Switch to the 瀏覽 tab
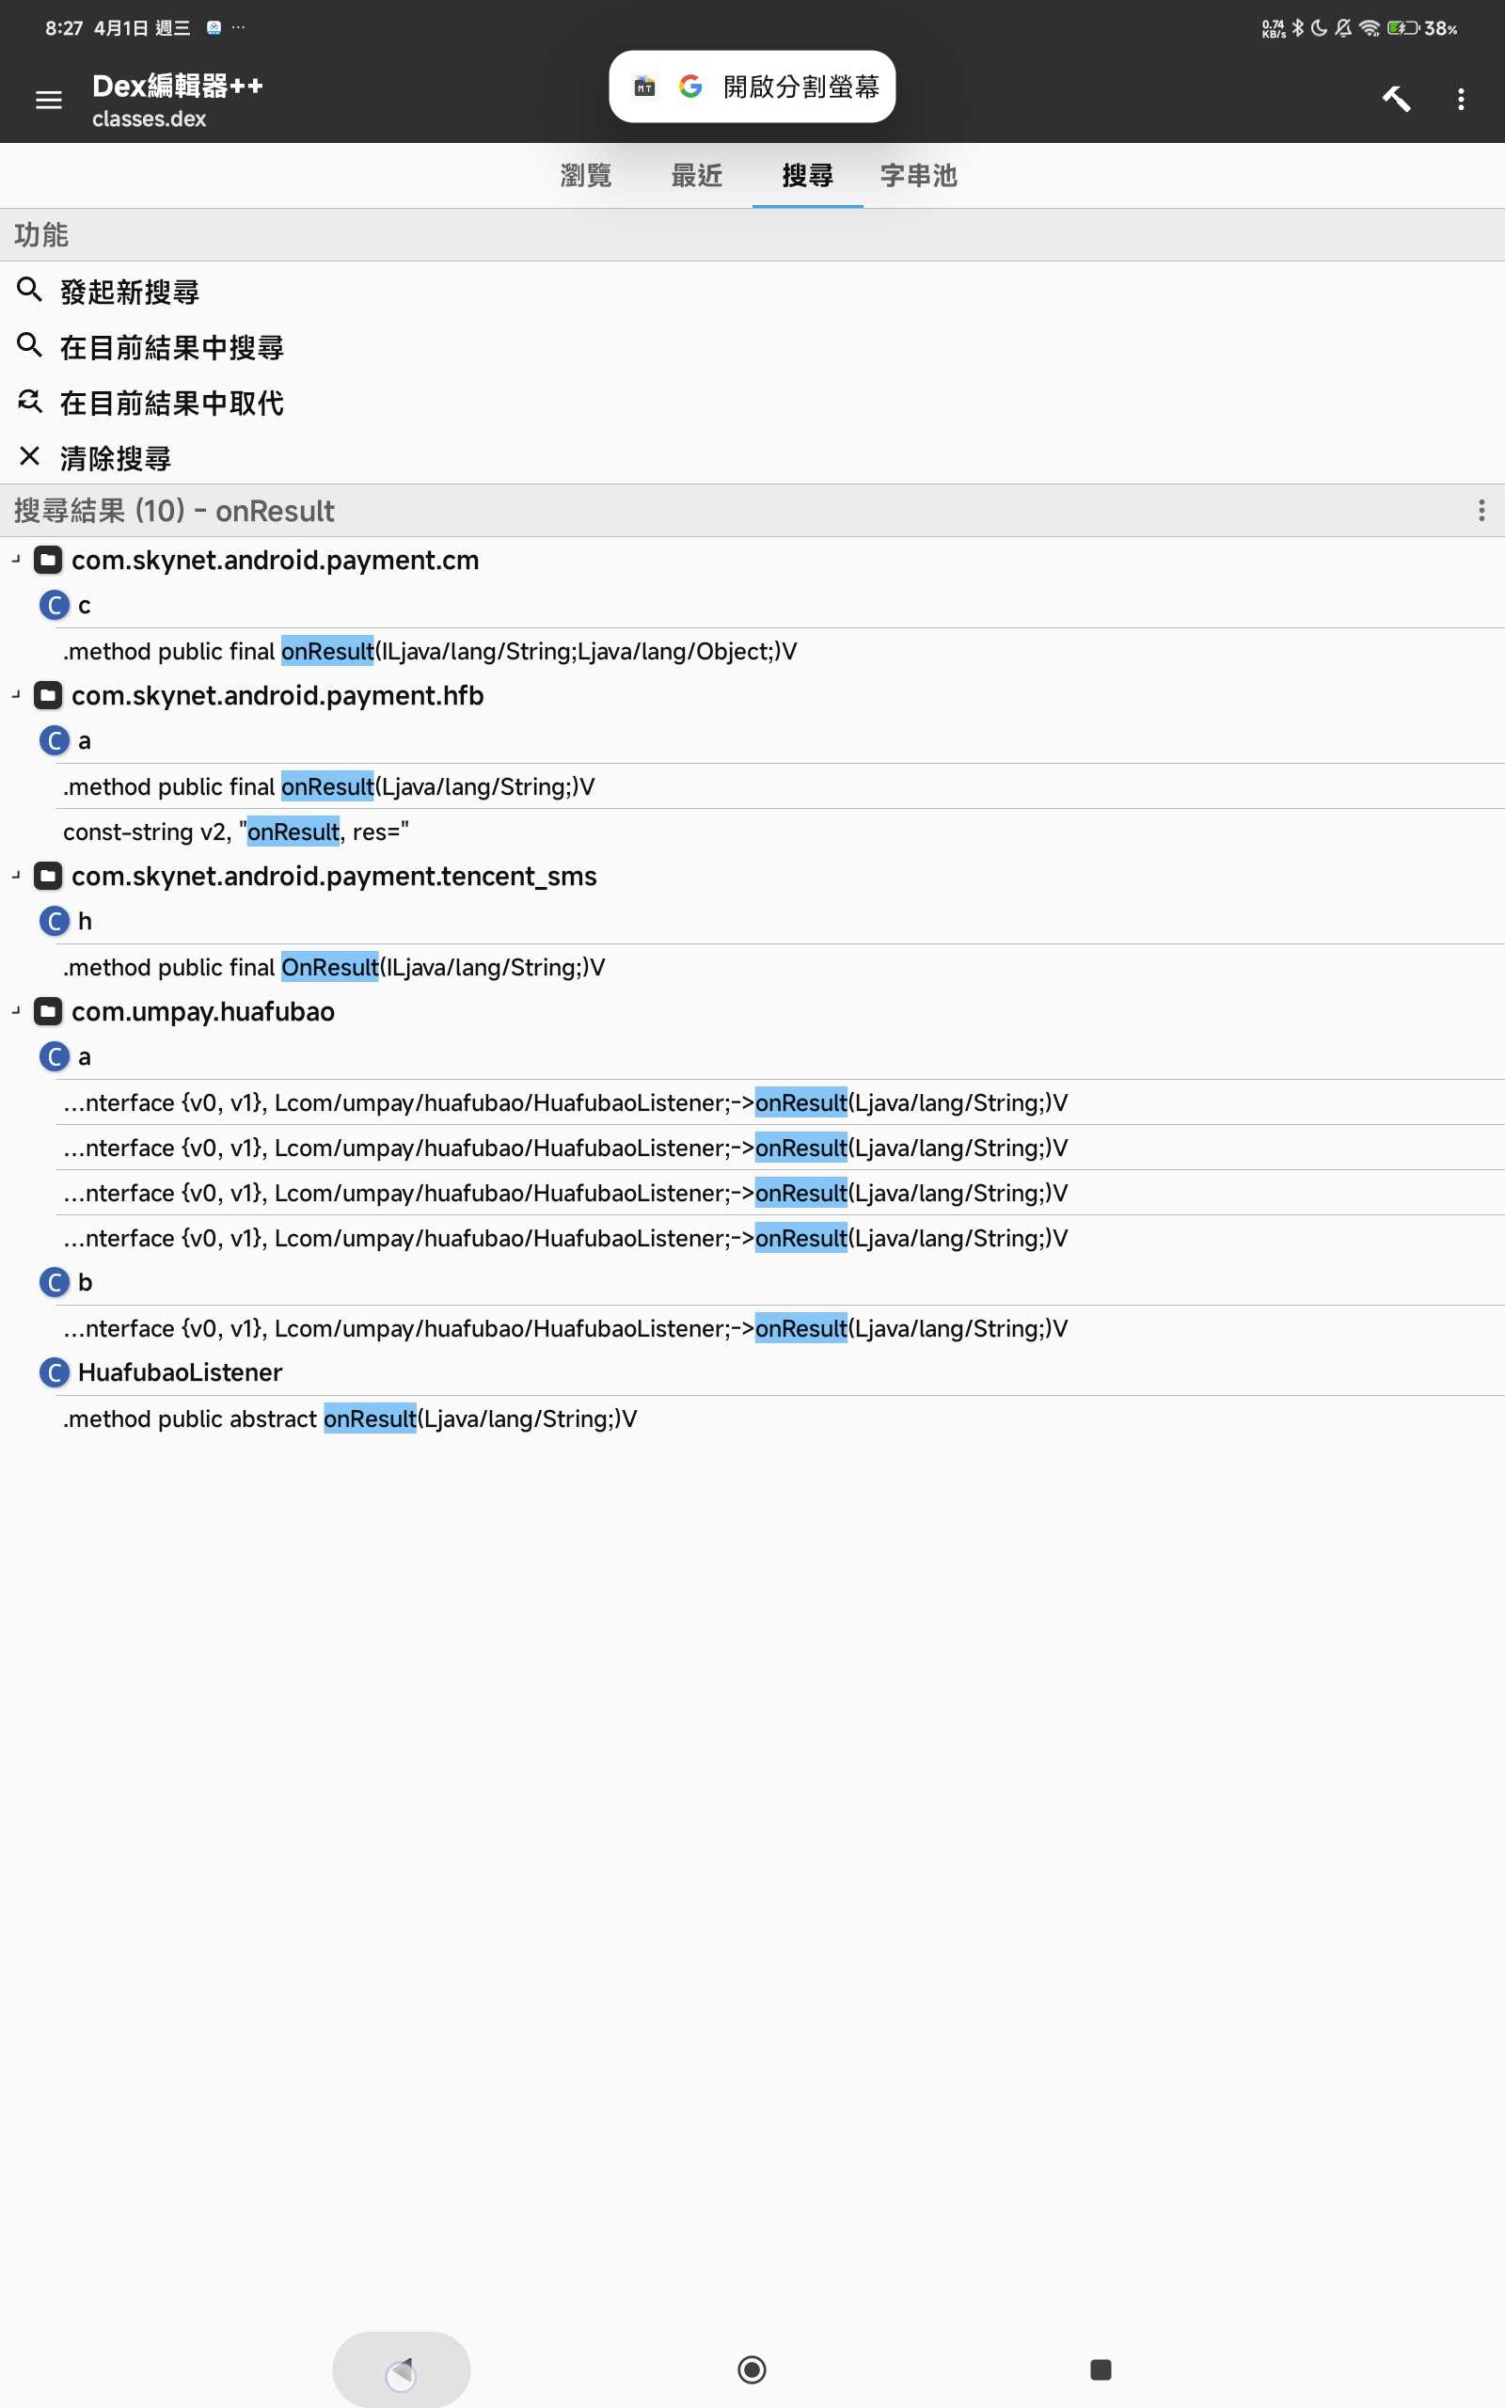1505x2408 pixels. [x=585, y=176]
